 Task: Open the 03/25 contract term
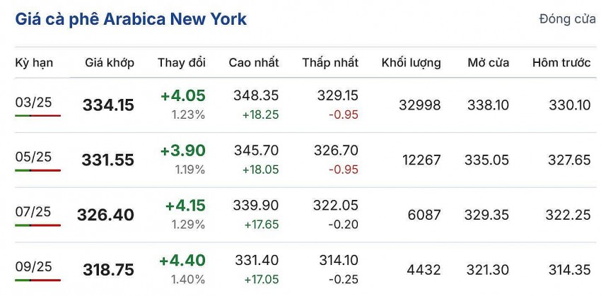(33, 103)
